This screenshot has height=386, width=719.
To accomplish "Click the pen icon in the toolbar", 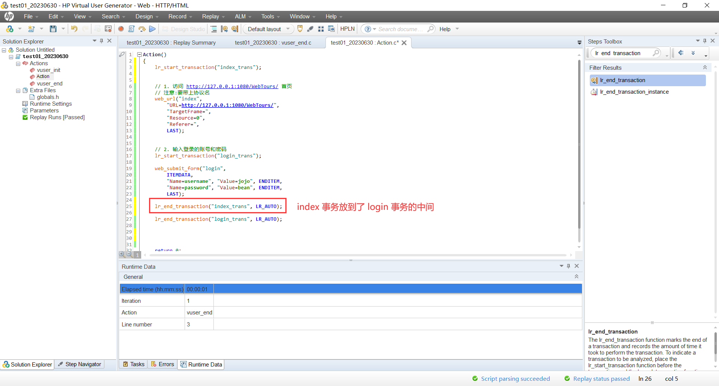I will tap(310, 29).
